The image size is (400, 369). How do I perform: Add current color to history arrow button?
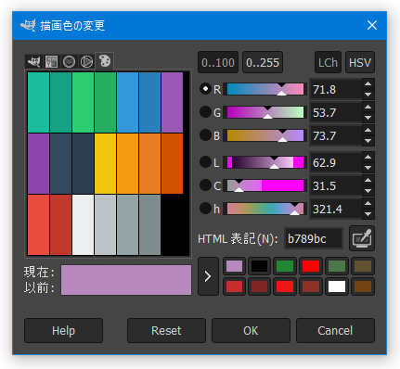[208, 276]
